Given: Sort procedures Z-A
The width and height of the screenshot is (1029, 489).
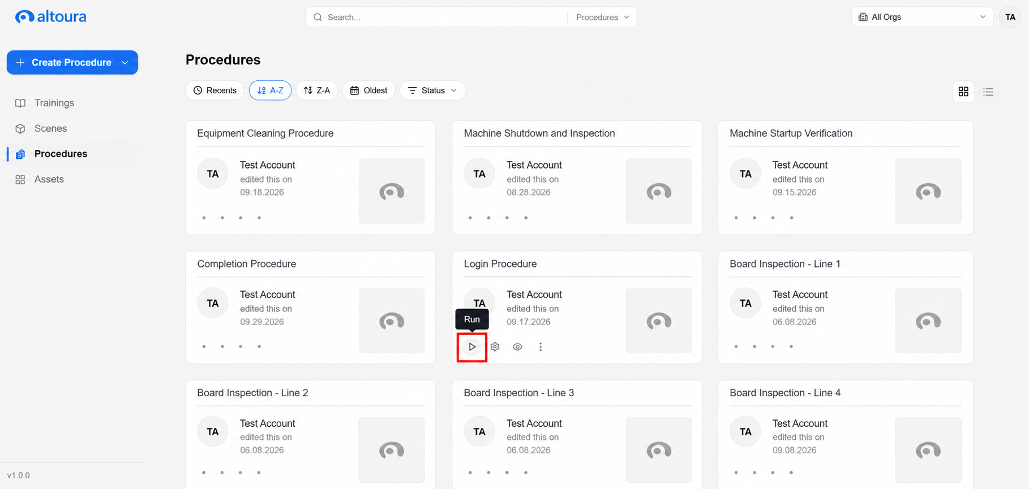Looking at the screenshot, I should coord(317,90).
